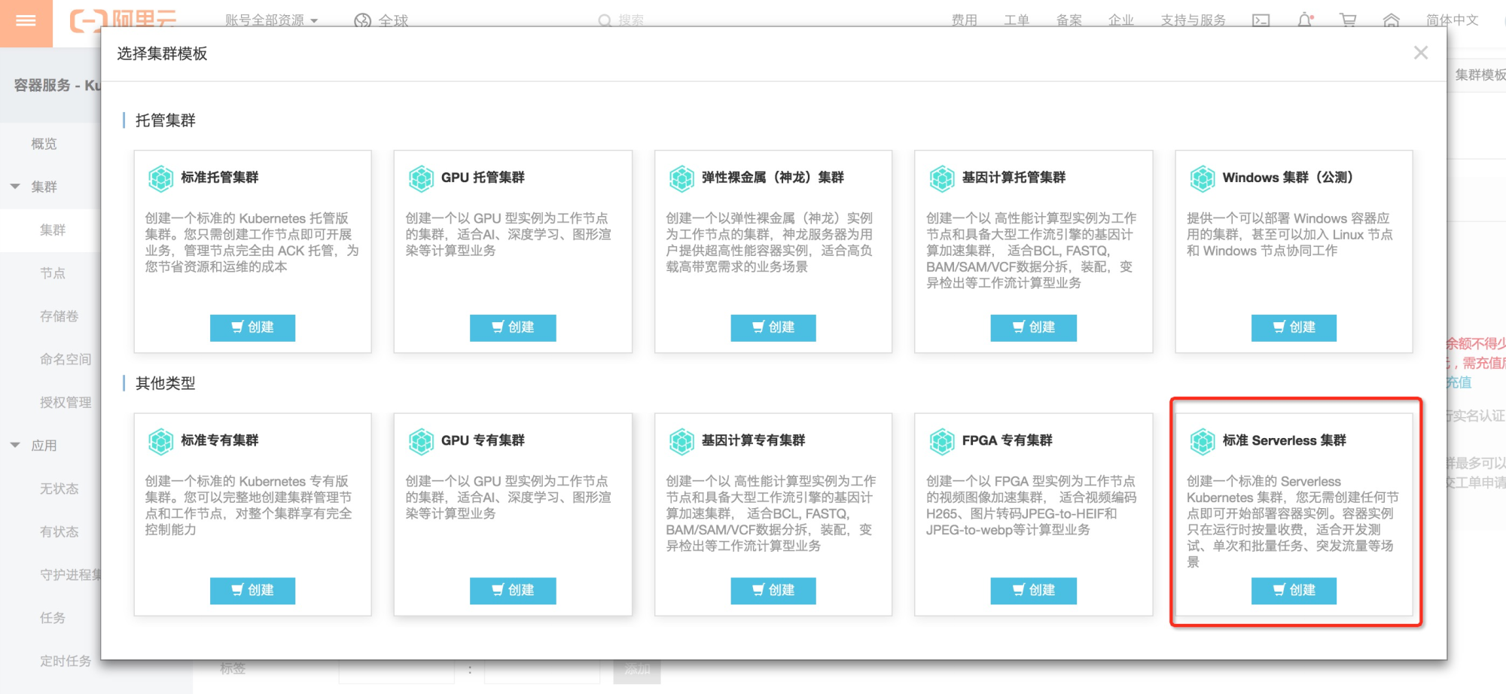
Task: Select 概览 in the sidebar
Action: click(x=44, y=144)
